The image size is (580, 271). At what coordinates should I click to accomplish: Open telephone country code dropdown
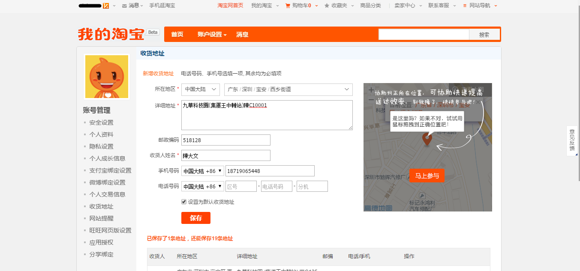(203, 186)
